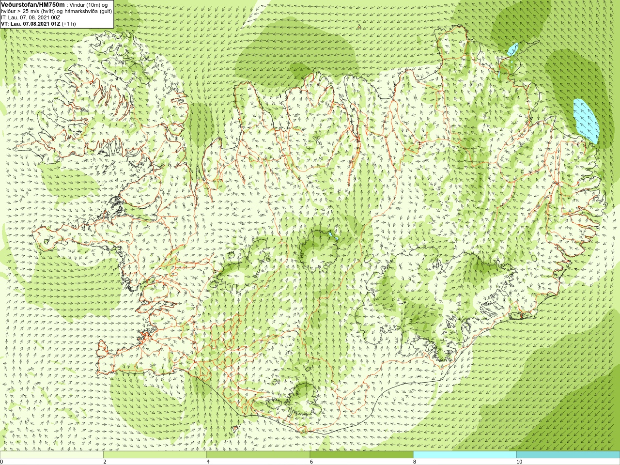Click the 'VT: Lau. 07.08.2021 01Z' valid time
The height and width of the screenshot is (465, 620).
[x=31, y=24]
